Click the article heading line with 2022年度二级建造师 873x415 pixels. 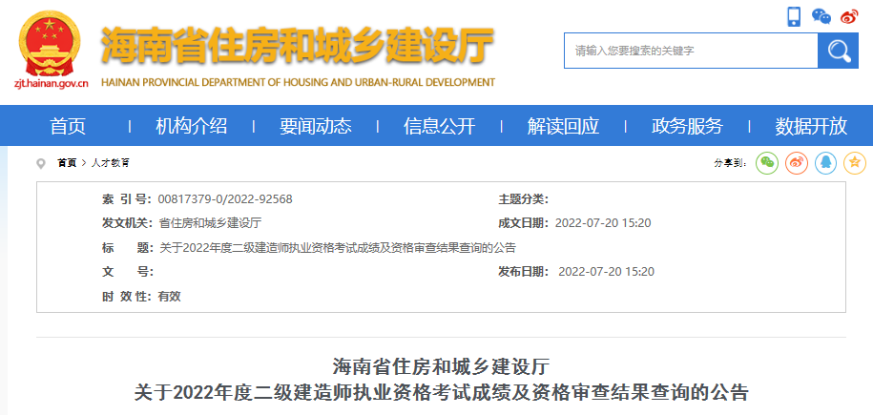[442, 392]
